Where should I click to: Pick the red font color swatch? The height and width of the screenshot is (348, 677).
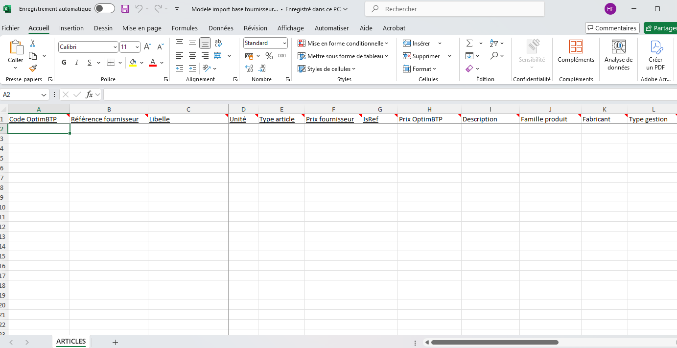[x=152, y=62]
